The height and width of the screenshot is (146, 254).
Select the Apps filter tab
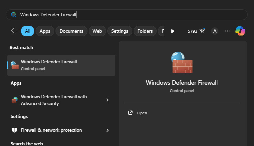(45, 31)
